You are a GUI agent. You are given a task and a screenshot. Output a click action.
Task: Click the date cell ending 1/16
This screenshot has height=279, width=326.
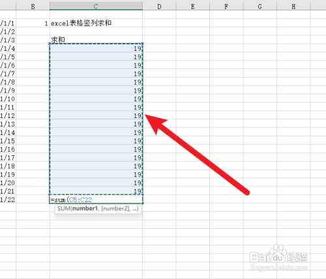pos(8,149)
